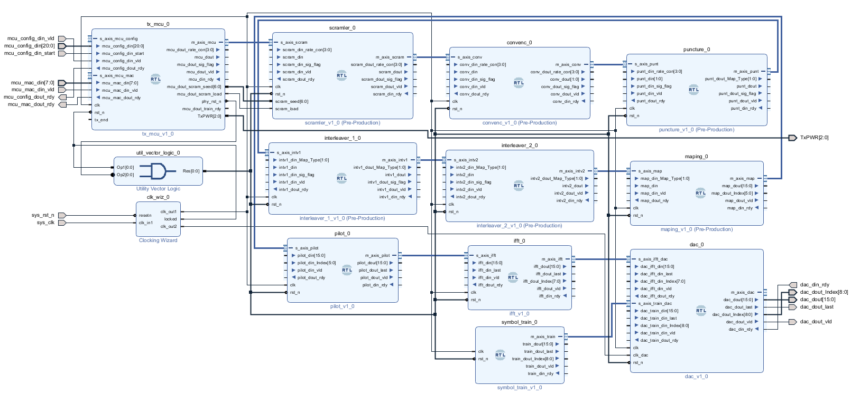Viewport: 851px width, 404px height.
Task: Select the RTL icon in interleaver_1_0 block
Action: [342, 178]
